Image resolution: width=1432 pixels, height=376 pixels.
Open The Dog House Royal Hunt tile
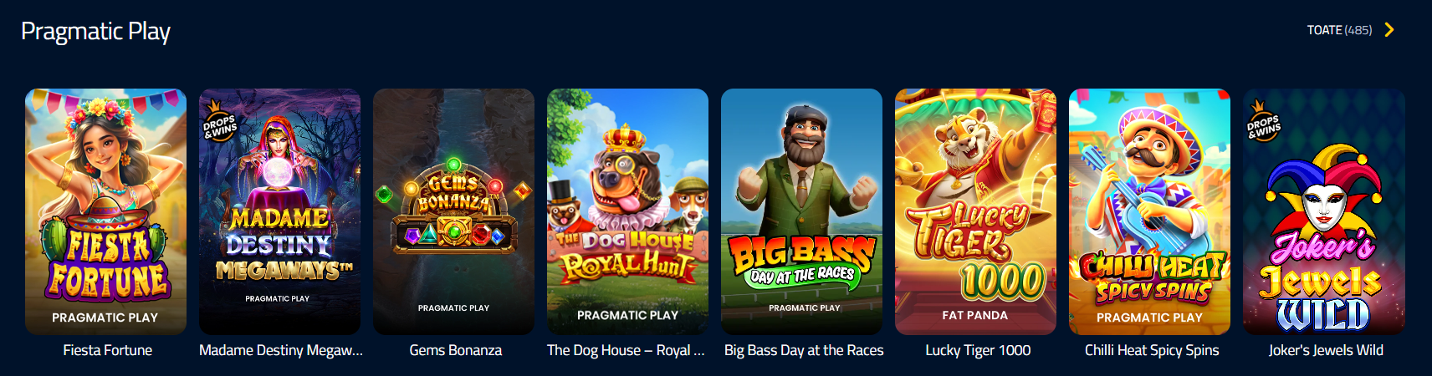tap(628, 211)
